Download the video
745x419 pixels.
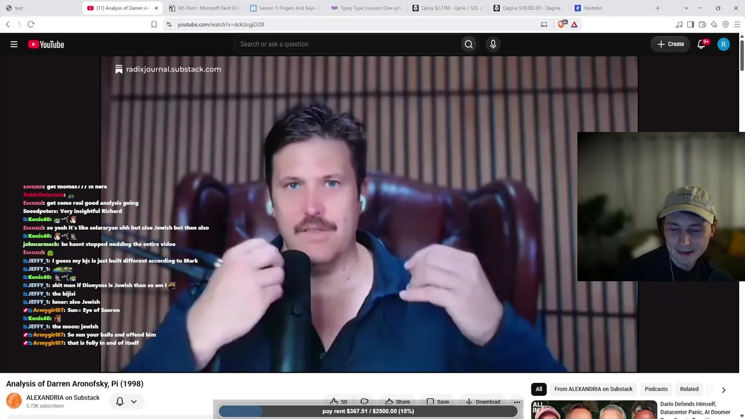click(483, 402)
